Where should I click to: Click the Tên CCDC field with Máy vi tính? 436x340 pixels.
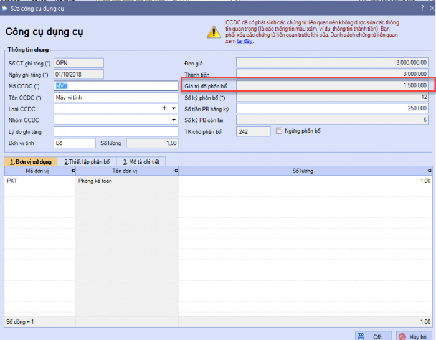click(116, 97)
